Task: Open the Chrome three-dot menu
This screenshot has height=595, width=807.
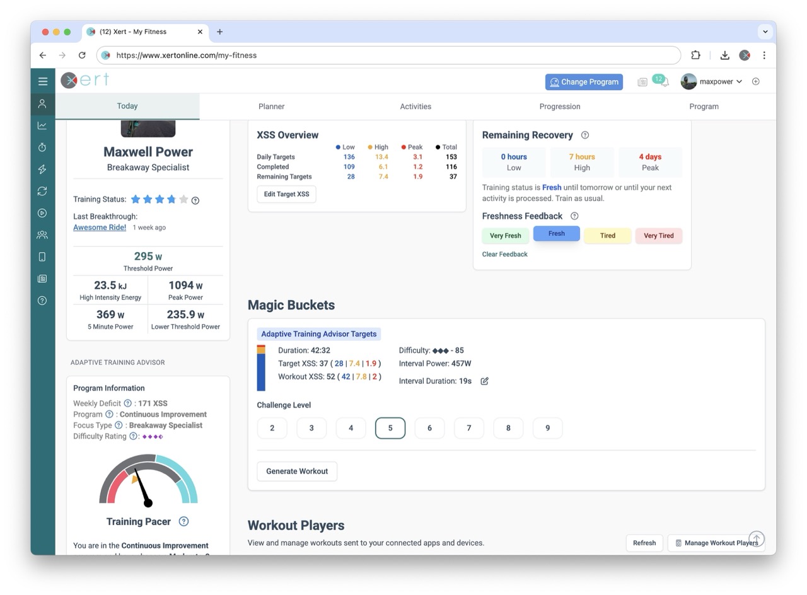Action: pyautogui.click(x=763, y=55)
